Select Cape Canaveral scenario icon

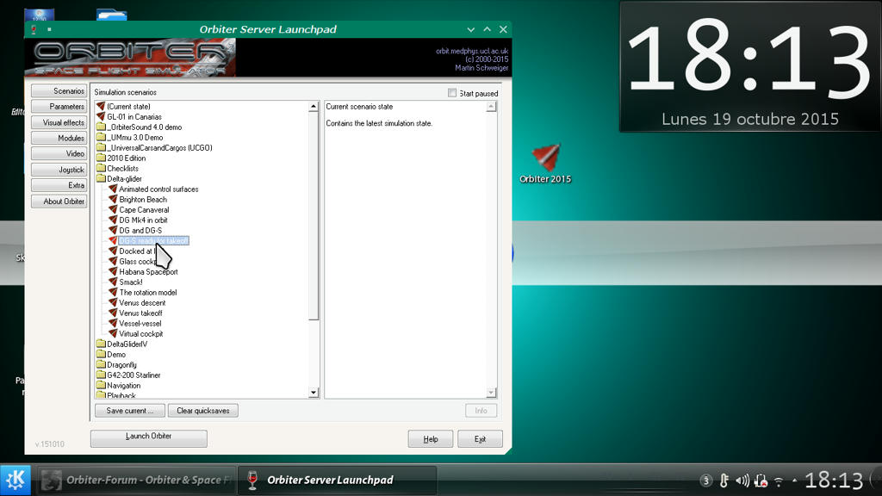(x=113, y=210)
